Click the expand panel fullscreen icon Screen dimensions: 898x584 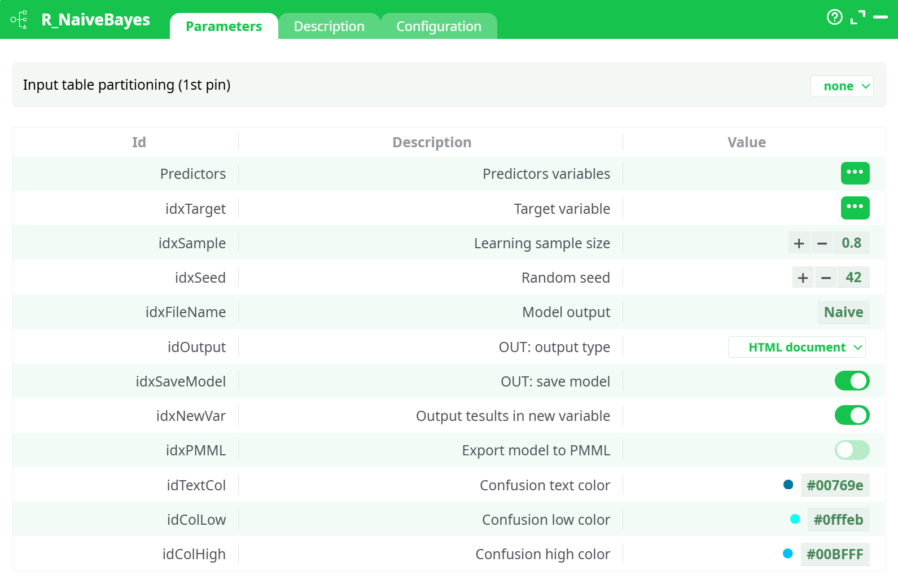857,17
